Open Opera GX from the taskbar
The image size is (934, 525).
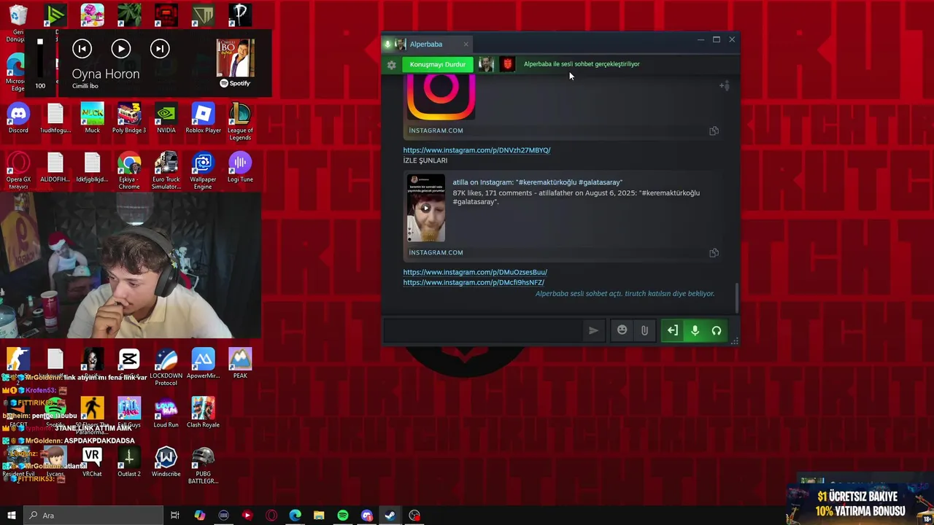pos(271,516)
